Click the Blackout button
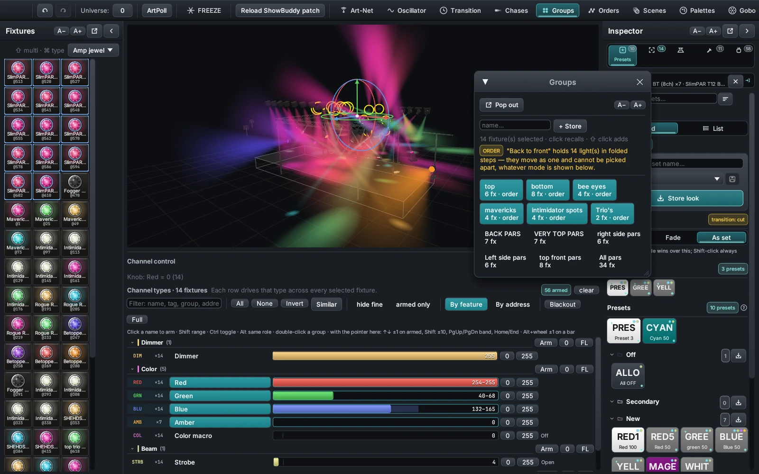The width and height of the screenshot is (759, 474). click(563, 304)
